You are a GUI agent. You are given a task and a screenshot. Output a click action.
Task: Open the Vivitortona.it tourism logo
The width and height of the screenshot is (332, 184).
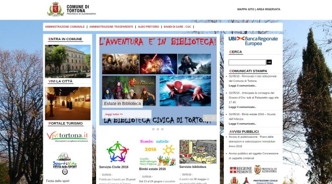67,137
